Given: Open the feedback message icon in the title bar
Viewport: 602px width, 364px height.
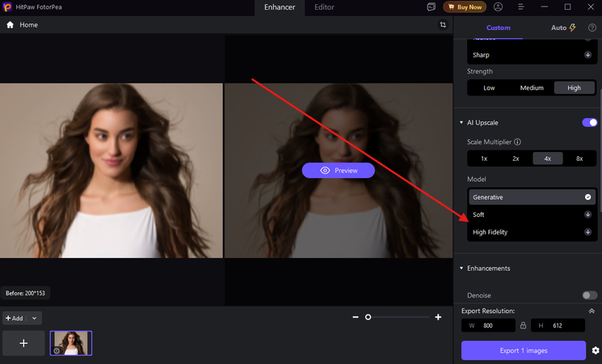Looking at the screenshot, I should [432, 7].
